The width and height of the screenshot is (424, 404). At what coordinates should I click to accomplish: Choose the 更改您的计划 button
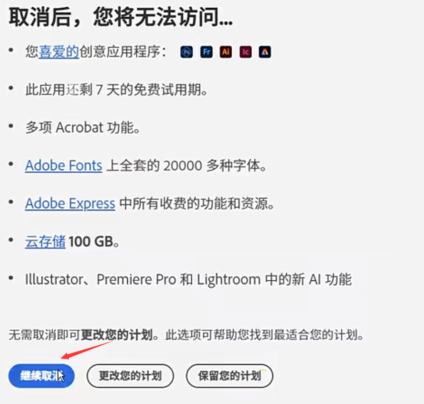[x=130, y=376]
